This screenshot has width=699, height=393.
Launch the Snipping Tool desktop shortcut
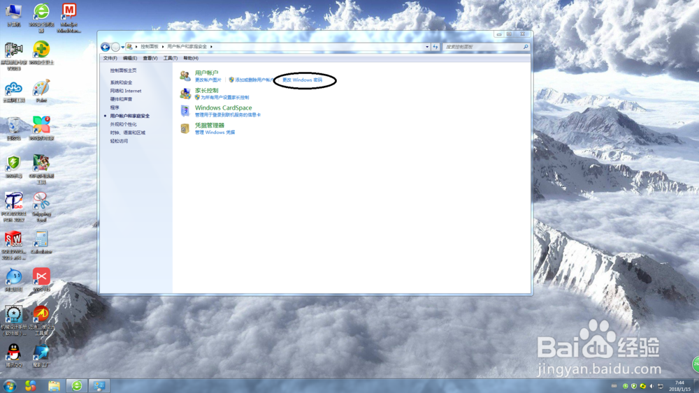[x=41, y=207]
